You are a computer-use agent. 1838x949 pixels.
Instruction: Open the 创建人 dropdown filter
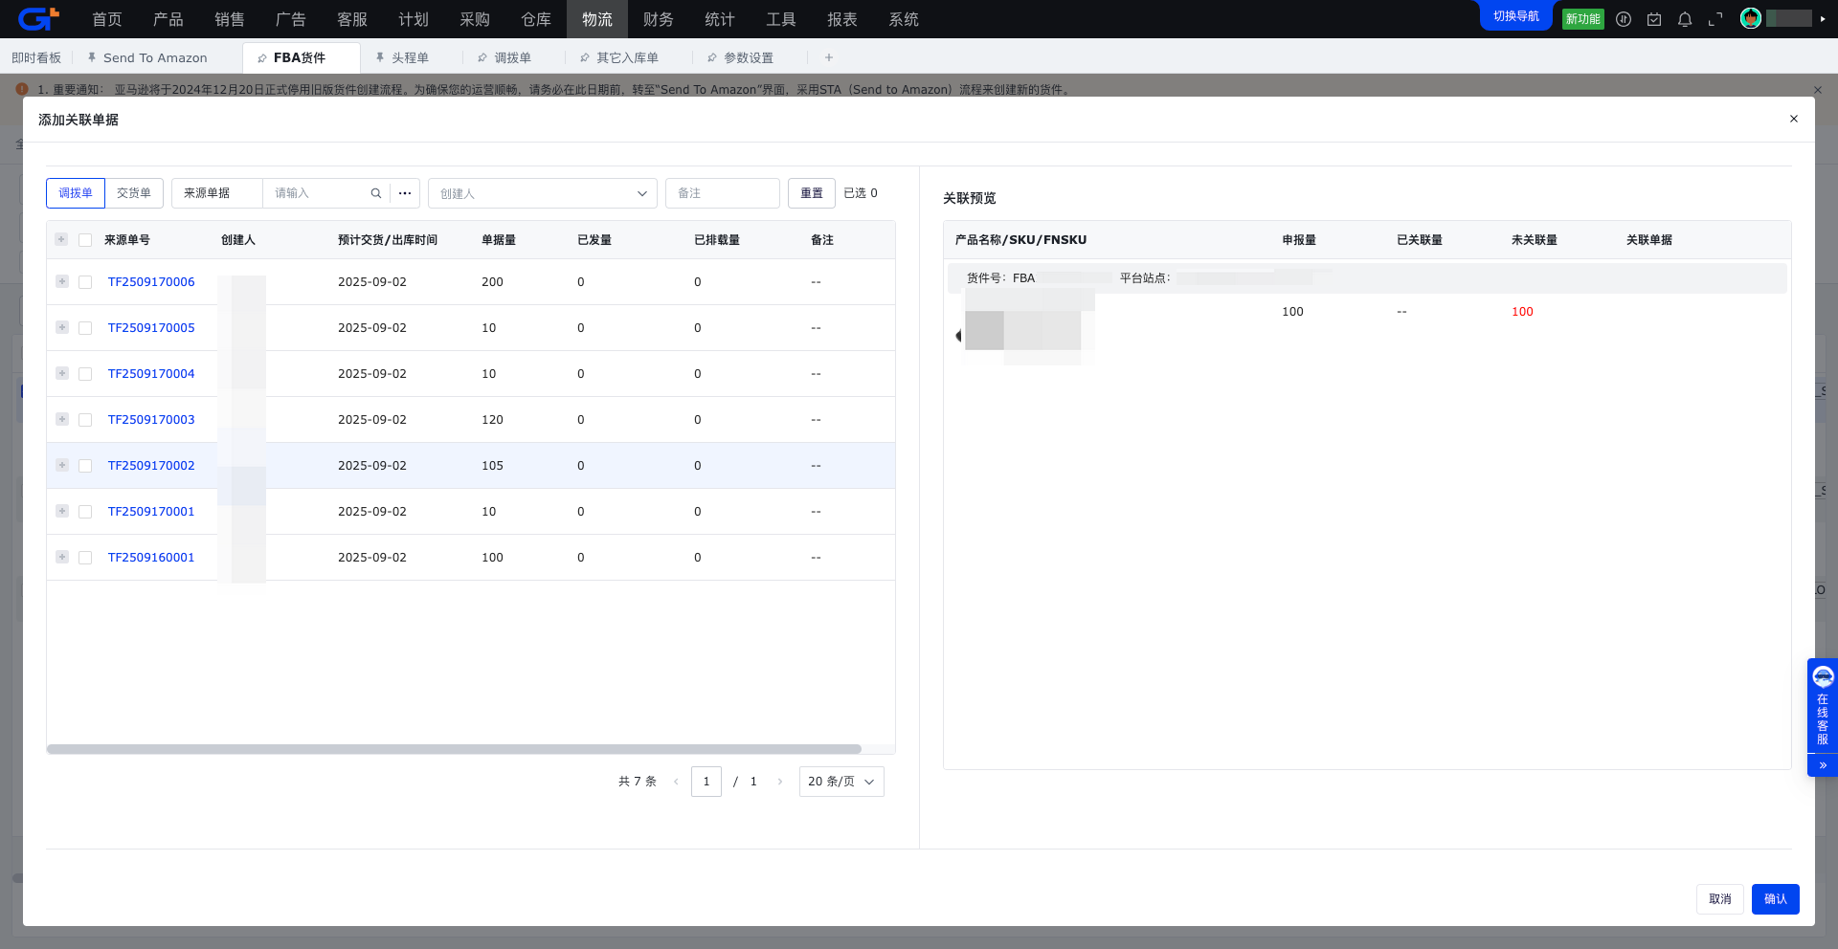(542, 193)
